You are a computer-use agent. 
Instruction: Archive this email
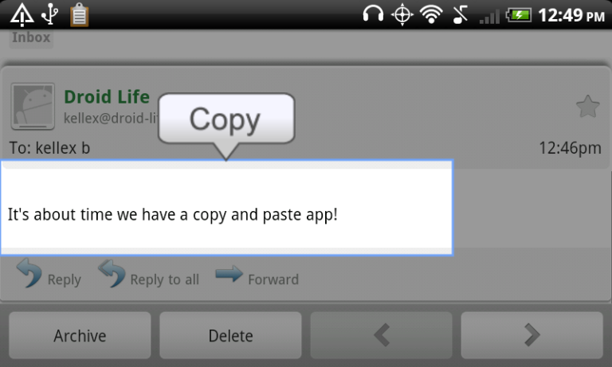[80, 335]
